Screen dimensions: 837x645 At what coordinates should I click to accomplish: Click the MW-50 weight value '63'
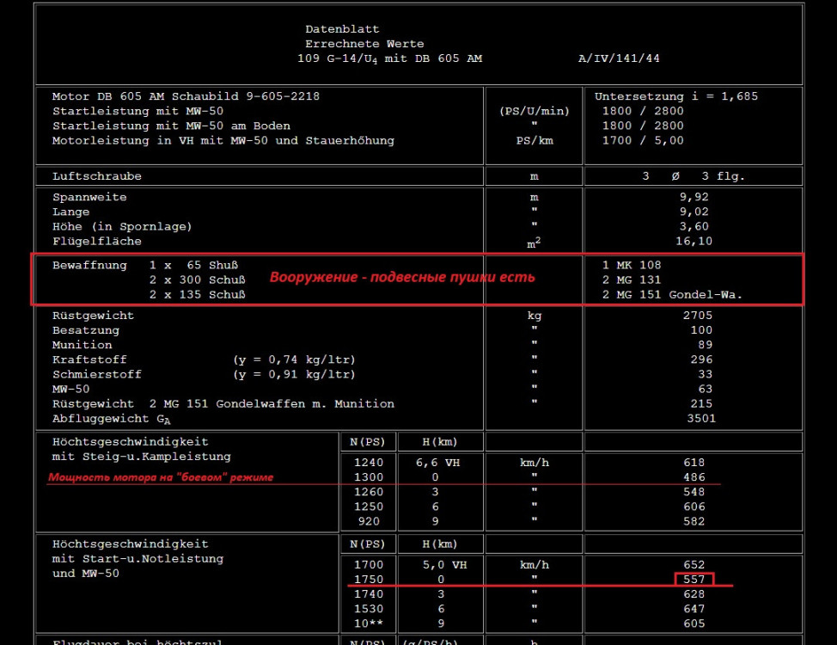[x=706, y=389]
